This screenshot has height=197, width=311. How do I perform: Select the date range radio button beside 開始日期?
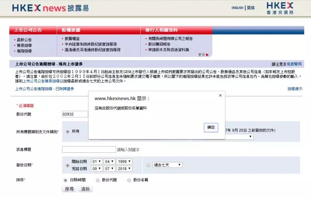[x=68, y=165]
